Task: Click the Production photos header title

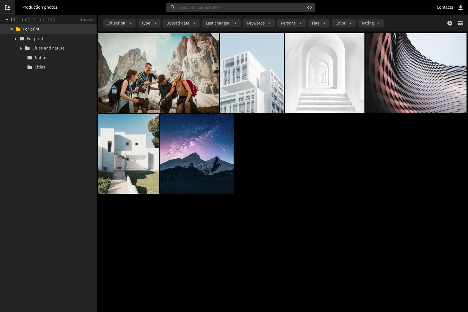Action: coord(40,7)
